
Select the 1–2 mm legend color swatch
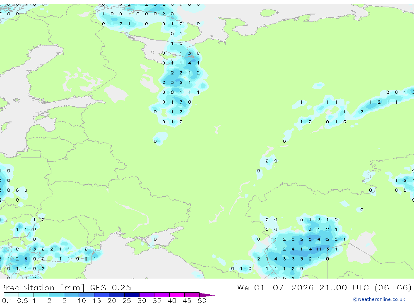coord(41,295)
